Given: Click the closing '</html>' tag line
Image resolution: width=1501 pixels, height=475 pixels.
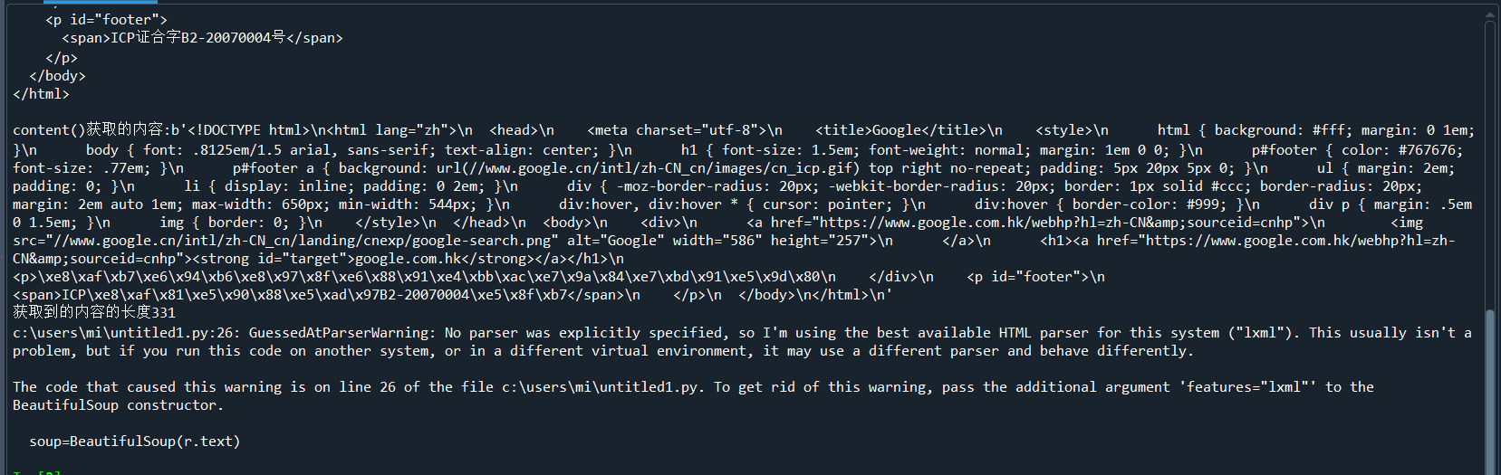Looking at the screenshot, I should point(41,94).
